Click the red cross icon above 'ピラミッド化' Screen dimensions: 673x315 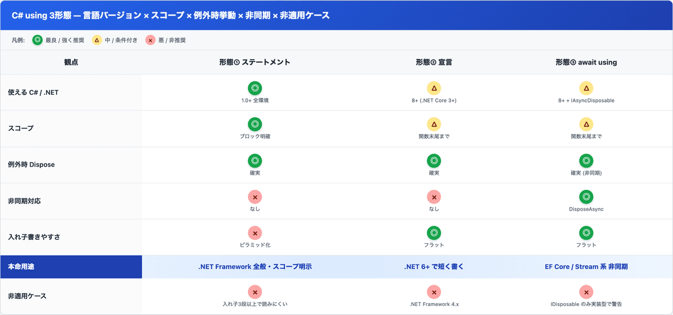pyautogui.click(x=255, y=233)
